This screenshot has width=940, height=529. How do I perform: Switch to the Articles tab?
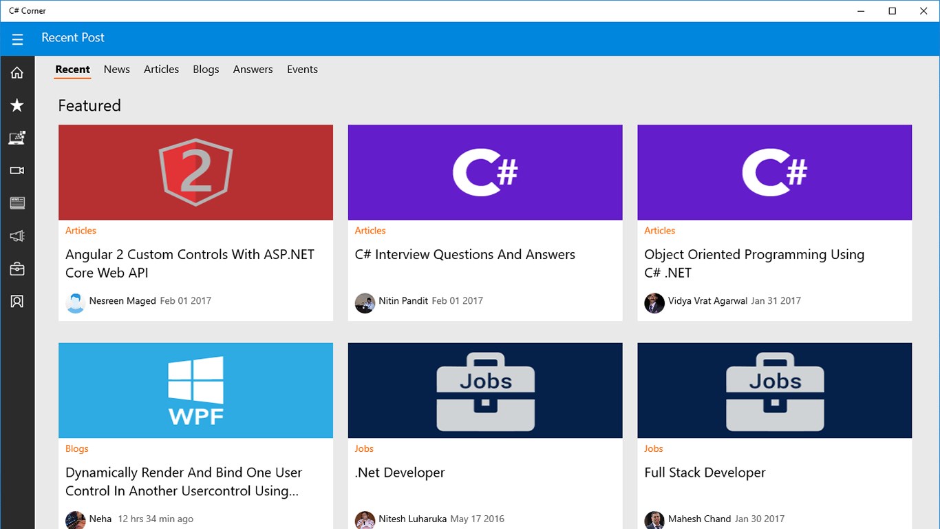(161, 70)
